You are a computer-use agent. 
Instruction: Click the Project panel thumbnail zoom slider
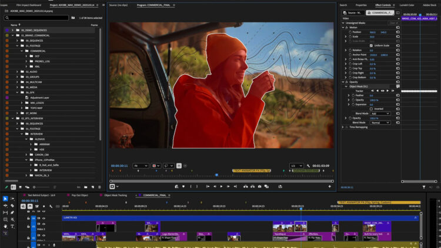pyautogui.click(x=42, y=187)
